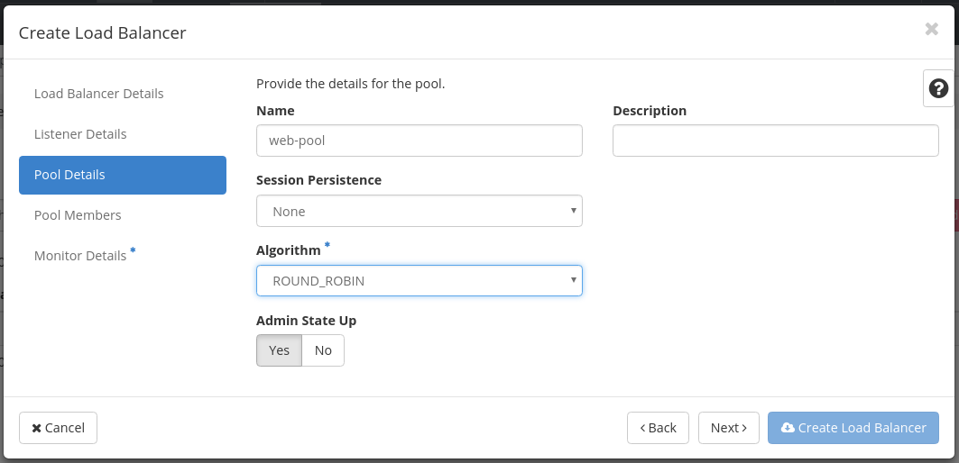Open the help question mark icon

(x=938, y=88)
